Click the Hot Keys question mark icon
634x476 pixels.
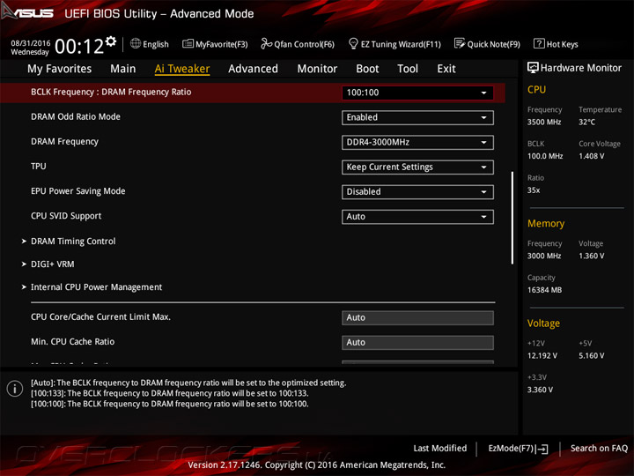tap(539, 43)
